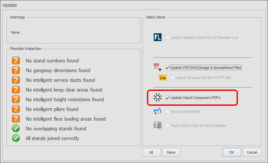Image resolution: width=268 pixels, height=163 pixels.
Task: Click question icon beside No intelligent service ducts
Action: coord(16,80)
